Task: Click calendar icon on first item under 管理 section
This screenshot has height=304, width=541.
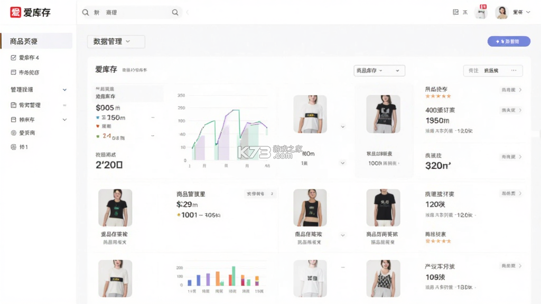Action: pos(13,105)
